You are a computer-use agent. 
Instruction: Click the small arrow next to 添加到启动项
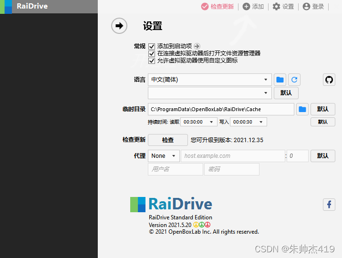(x=197, y=46)
